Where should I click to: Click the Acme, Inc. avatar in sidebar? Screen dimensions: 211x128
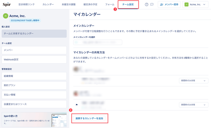(5, 16)
